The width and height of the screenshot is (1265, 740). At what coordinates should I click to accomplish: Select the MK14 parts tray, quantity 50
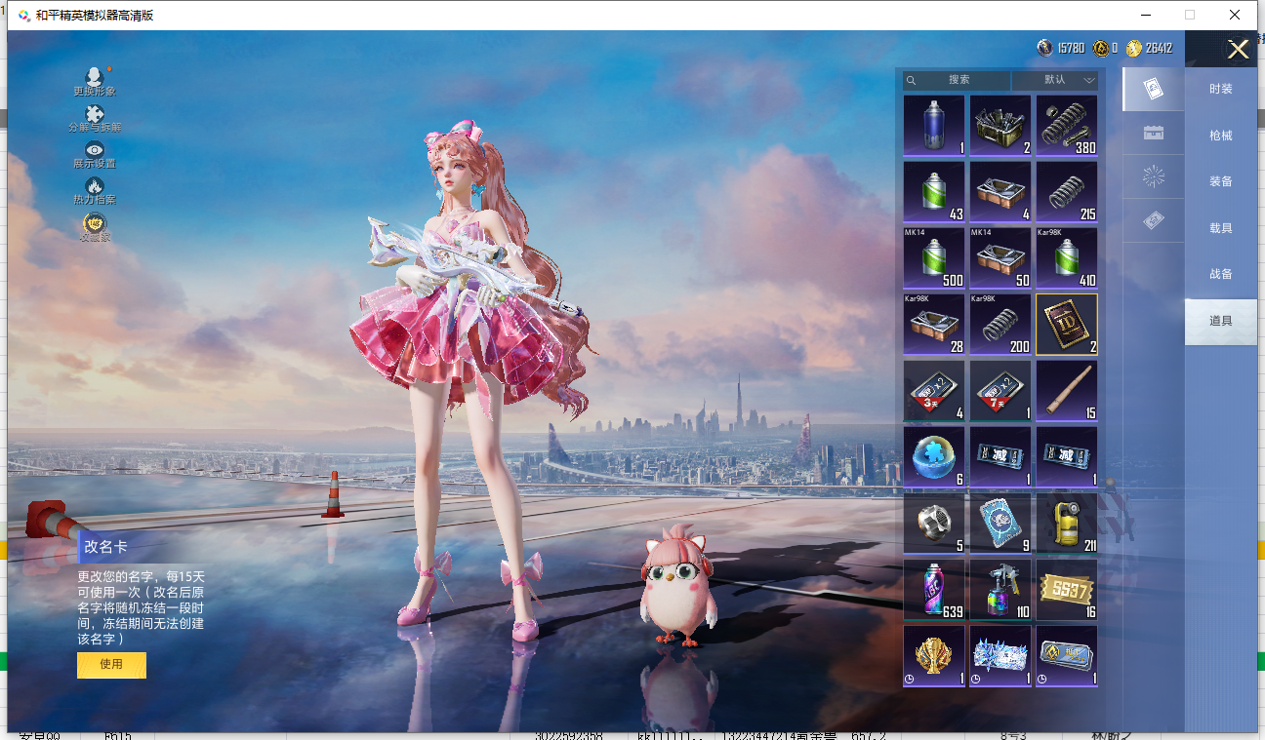pos(1000,258)
